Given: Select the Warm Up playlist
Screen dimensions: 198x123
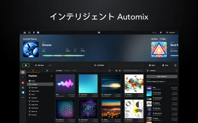Looking at the screenshot, I should click(x=40, y=111).
